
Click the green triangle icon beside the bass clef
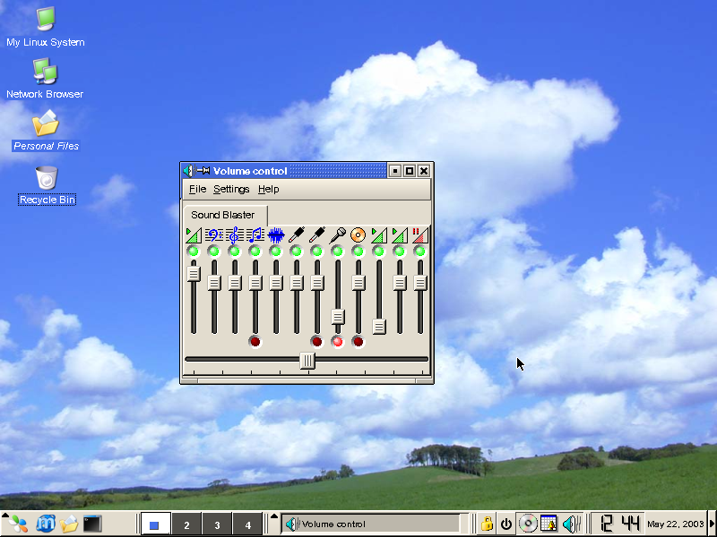pyautogui.click(x=194, y=235)
